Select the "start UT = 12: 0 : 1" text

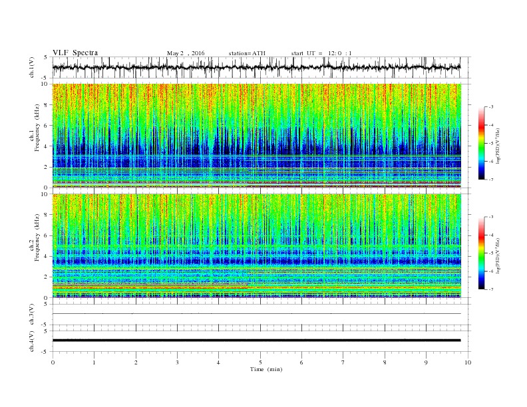pyautogui.click(x=321, y=53)
